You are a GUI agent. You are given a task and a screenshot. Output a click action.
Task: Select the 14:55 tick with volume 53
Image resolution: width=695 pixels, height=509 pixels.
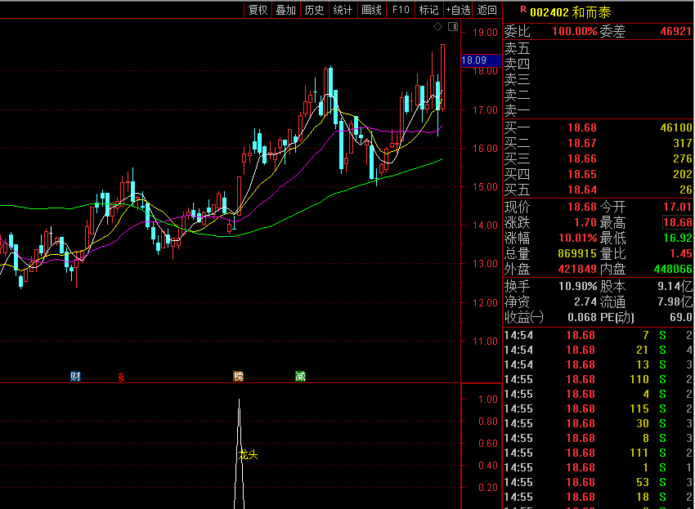(598, 482)
